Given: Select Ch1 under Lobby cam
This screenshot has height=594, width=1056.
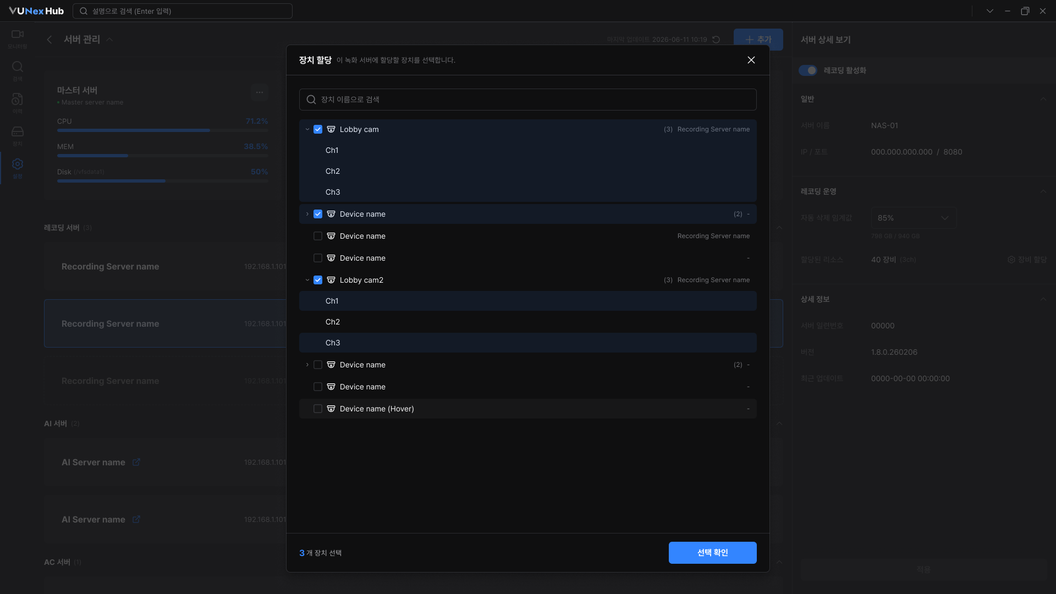Looking at the screenshot, I should tap(528, 150).
